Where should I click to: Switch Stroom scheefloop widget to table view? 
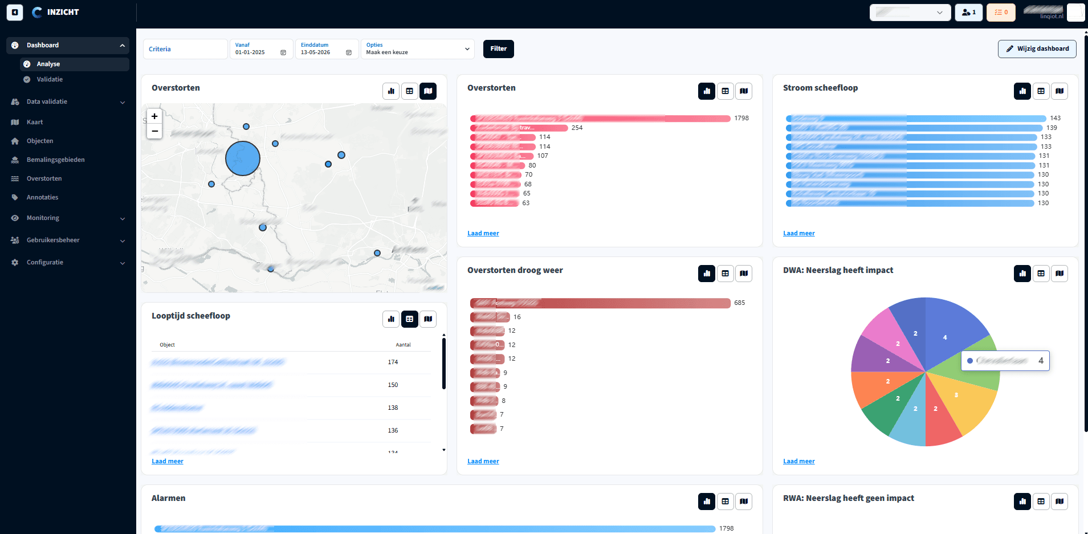(x=1041, y=91)
